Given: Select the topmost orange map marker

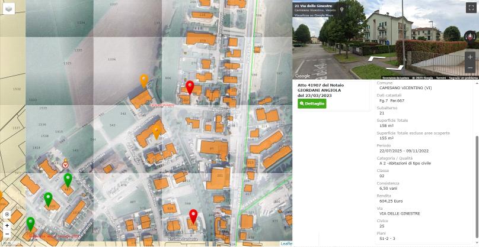Looking at the screenshot, I should (x=144, y=80).
